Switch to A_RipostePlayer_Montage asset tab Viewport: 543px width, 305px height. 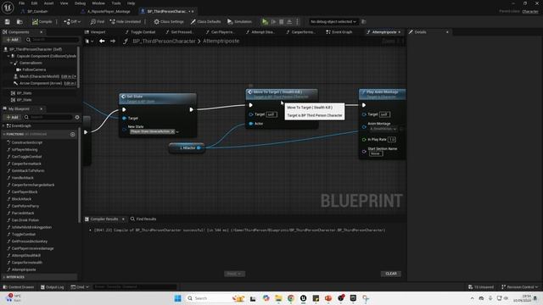(x=109, y=11)
